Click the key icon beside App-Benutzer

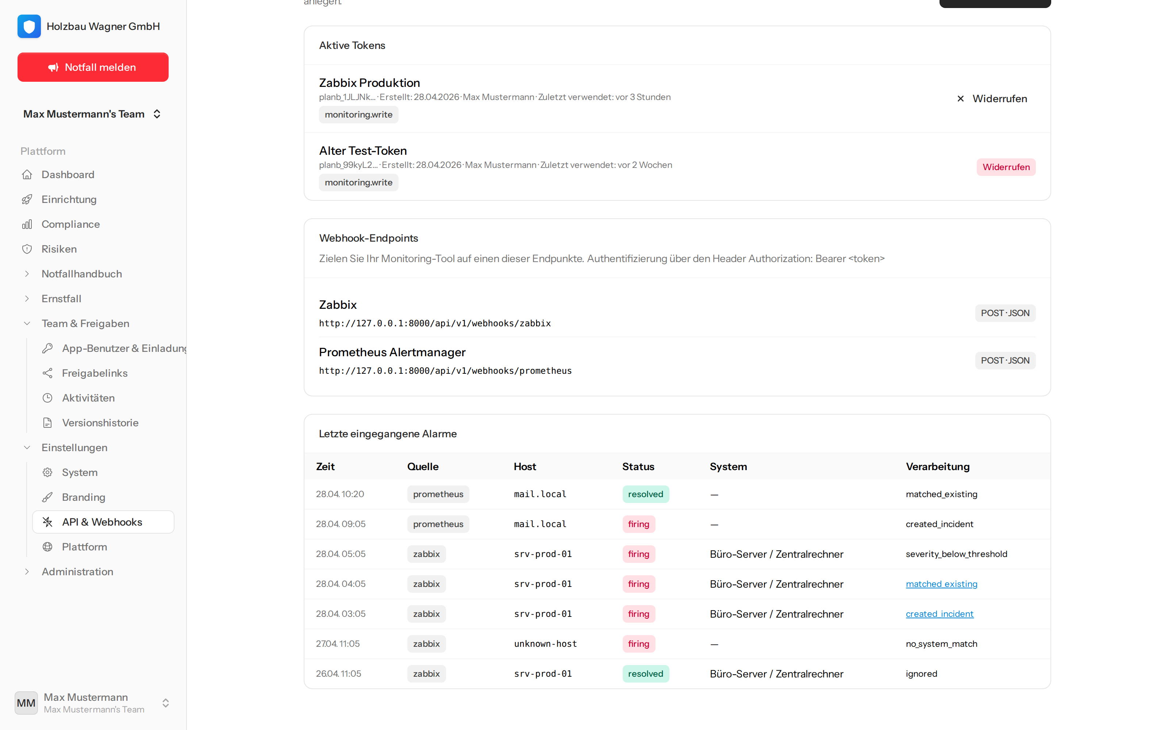pos(47,348)
